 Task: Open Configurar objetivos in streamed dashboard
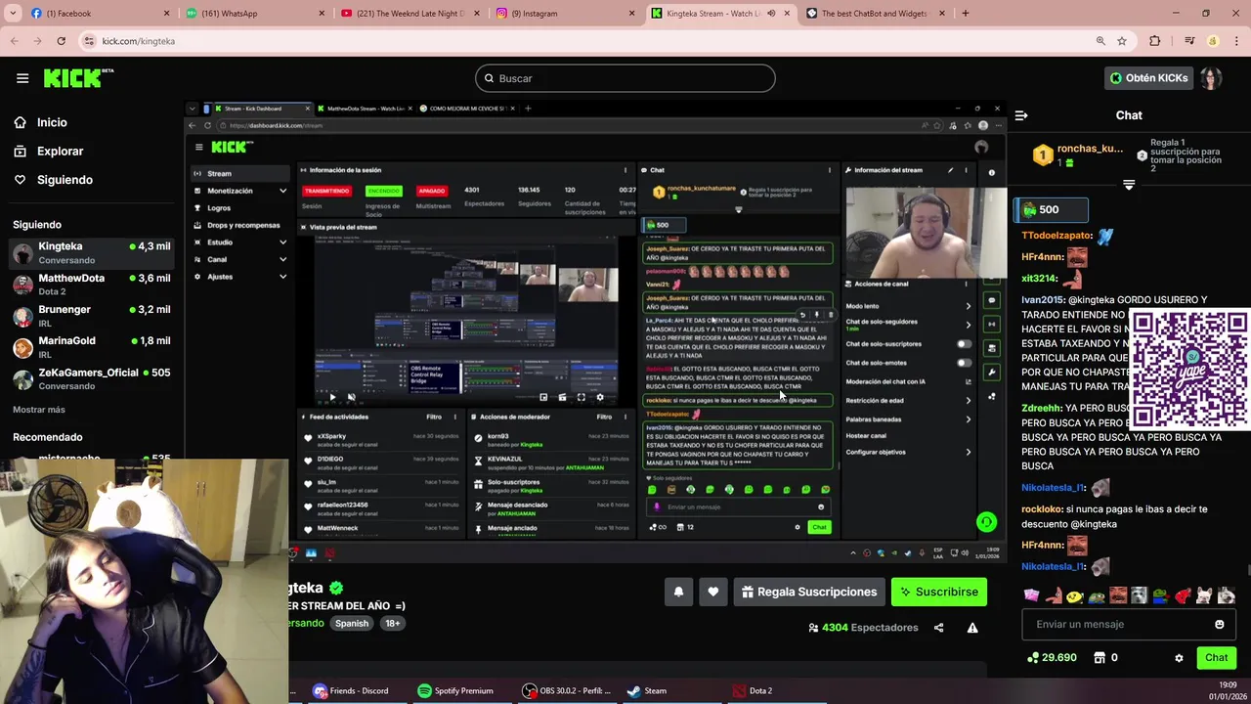[909, 452]
